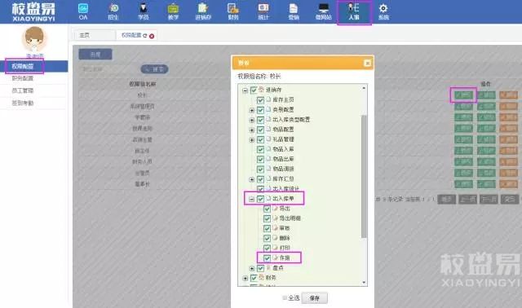This screenshot has width=522, height=308.
Task: Toggle the 物品入库 checkbox
Action: (260, 149)
